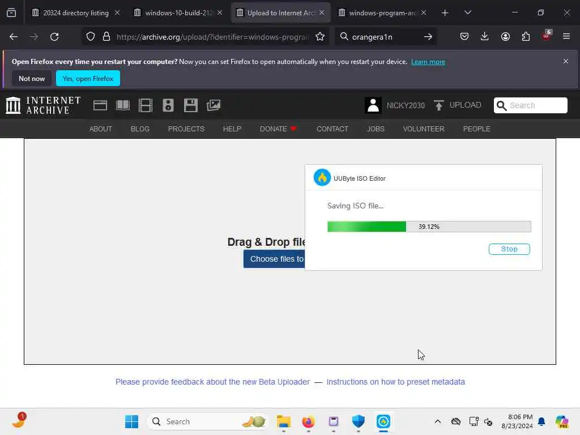The width and height of the screenshot is (580, 435).
Task: Open the software (floppy disk) collection icon
Action: [x=191, y=105]
